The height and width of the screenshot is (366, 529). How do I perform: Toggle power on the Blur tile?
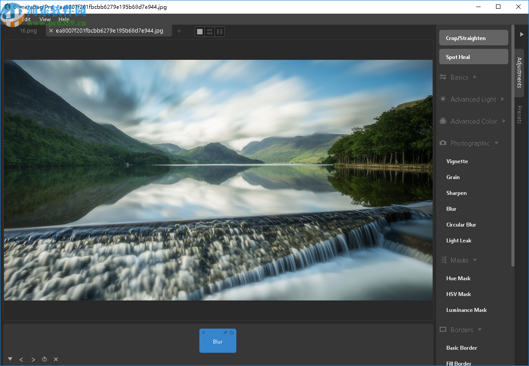[x=232, y=333]
